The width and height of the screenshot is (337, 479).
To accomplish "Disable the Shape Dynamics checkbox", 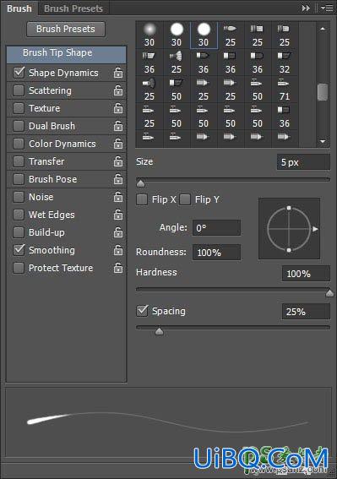I will [x=19, y=73].
